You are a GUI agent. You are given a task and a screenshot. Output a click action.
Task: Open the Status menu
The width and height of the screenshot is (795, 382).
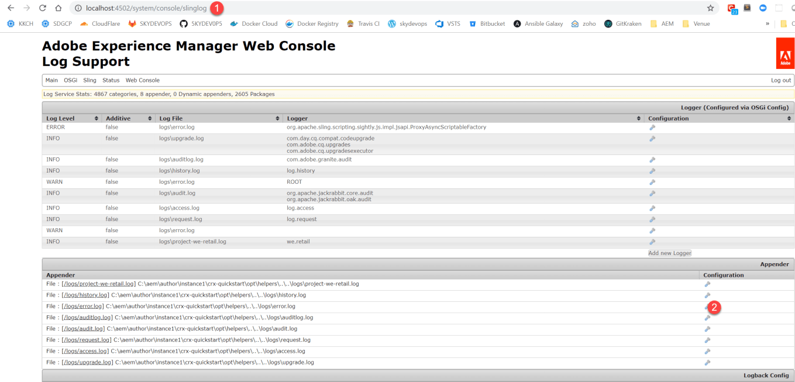click(x=111, y=80)
